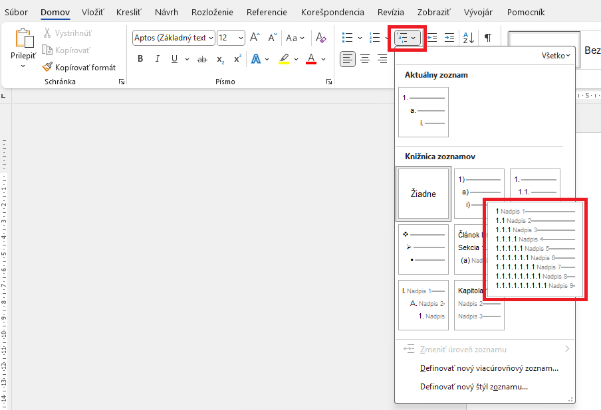
Task: Open the font name combo box
Action: tap(174, 38)
